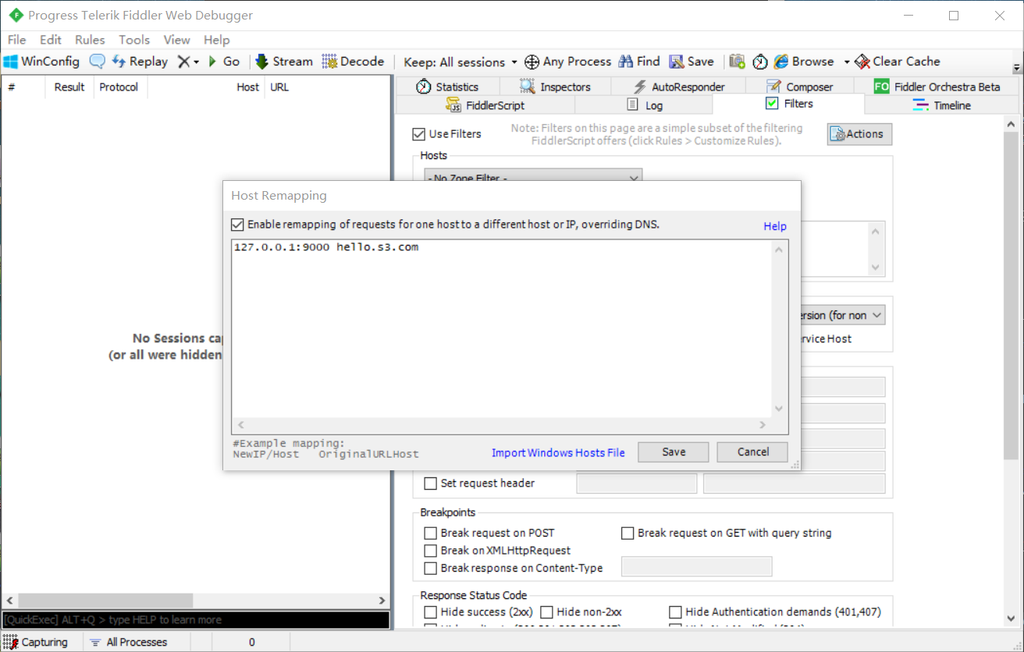Open the View menu
The image size is (1024, 652).
(177, 40)
